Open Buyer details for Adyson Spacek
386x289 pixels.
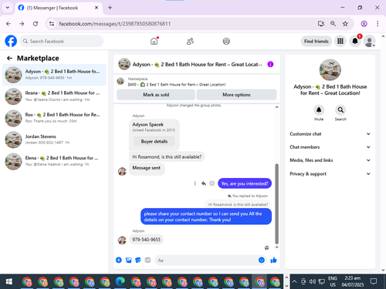click(x=154, y=141)
